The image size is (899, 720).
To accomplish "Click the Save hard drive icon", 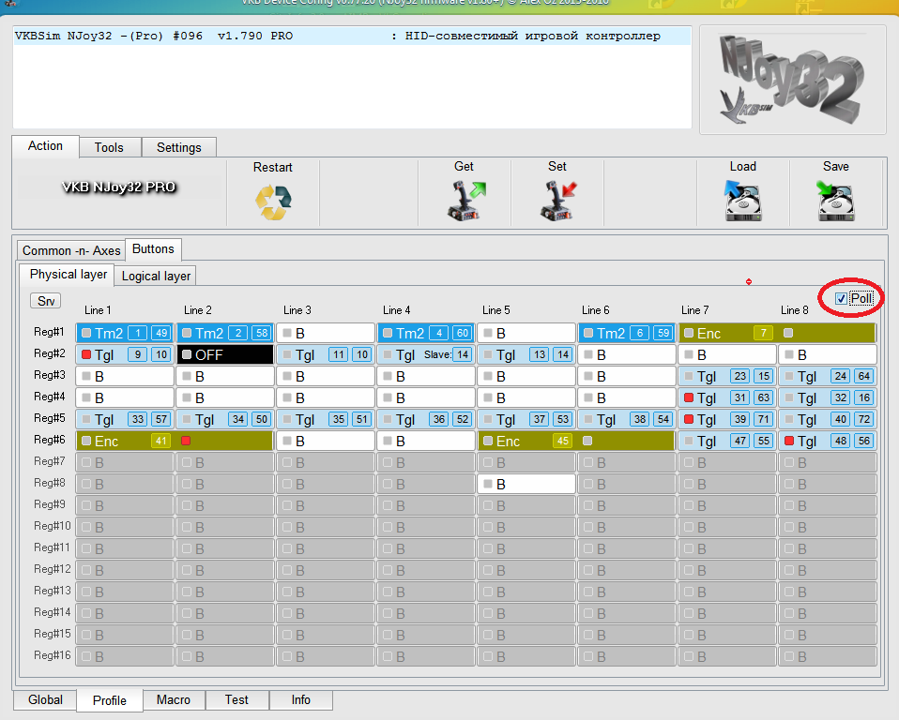I will (836, 201).
